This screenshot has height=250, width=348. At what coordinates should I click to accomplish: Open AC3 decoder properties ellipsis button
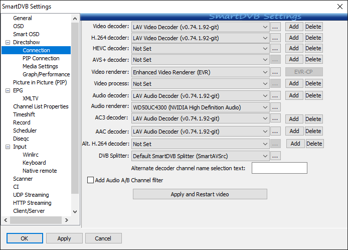[275, 118]
